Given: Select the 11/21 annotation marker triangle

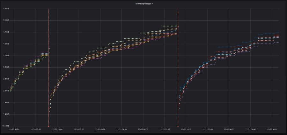Looking at the screenshot, I should (x=178, y=126).
